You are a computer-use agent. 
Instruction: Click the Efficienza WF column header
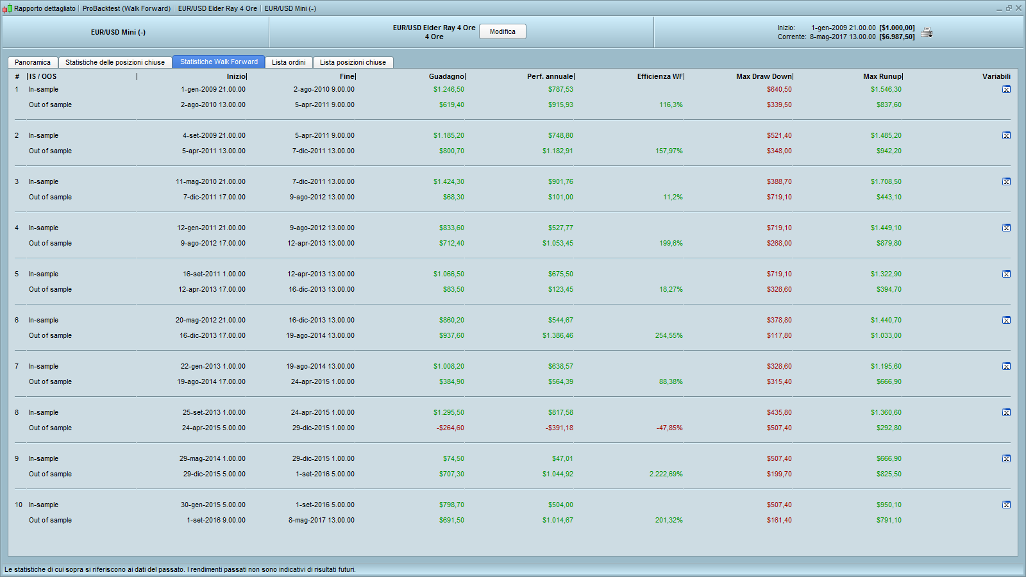click(x=660, y=77)
